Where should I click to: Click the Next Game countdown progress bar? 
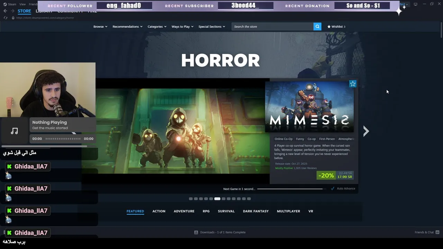(x=292, y=189)
